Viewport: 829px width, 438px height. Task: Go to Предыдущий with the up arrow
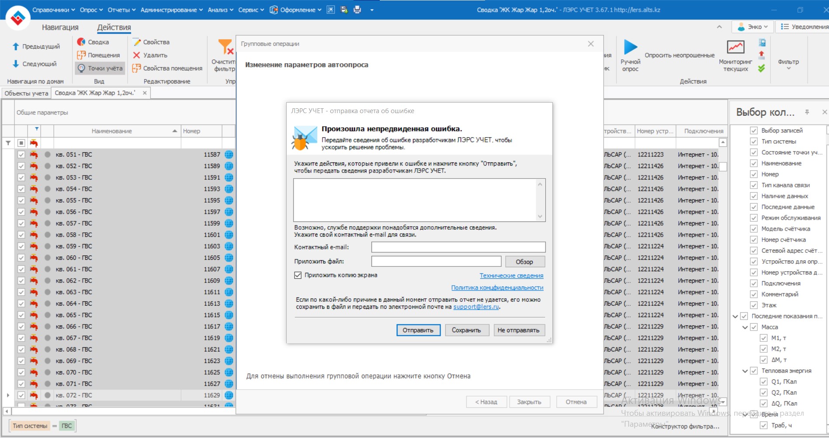point(16,46)
